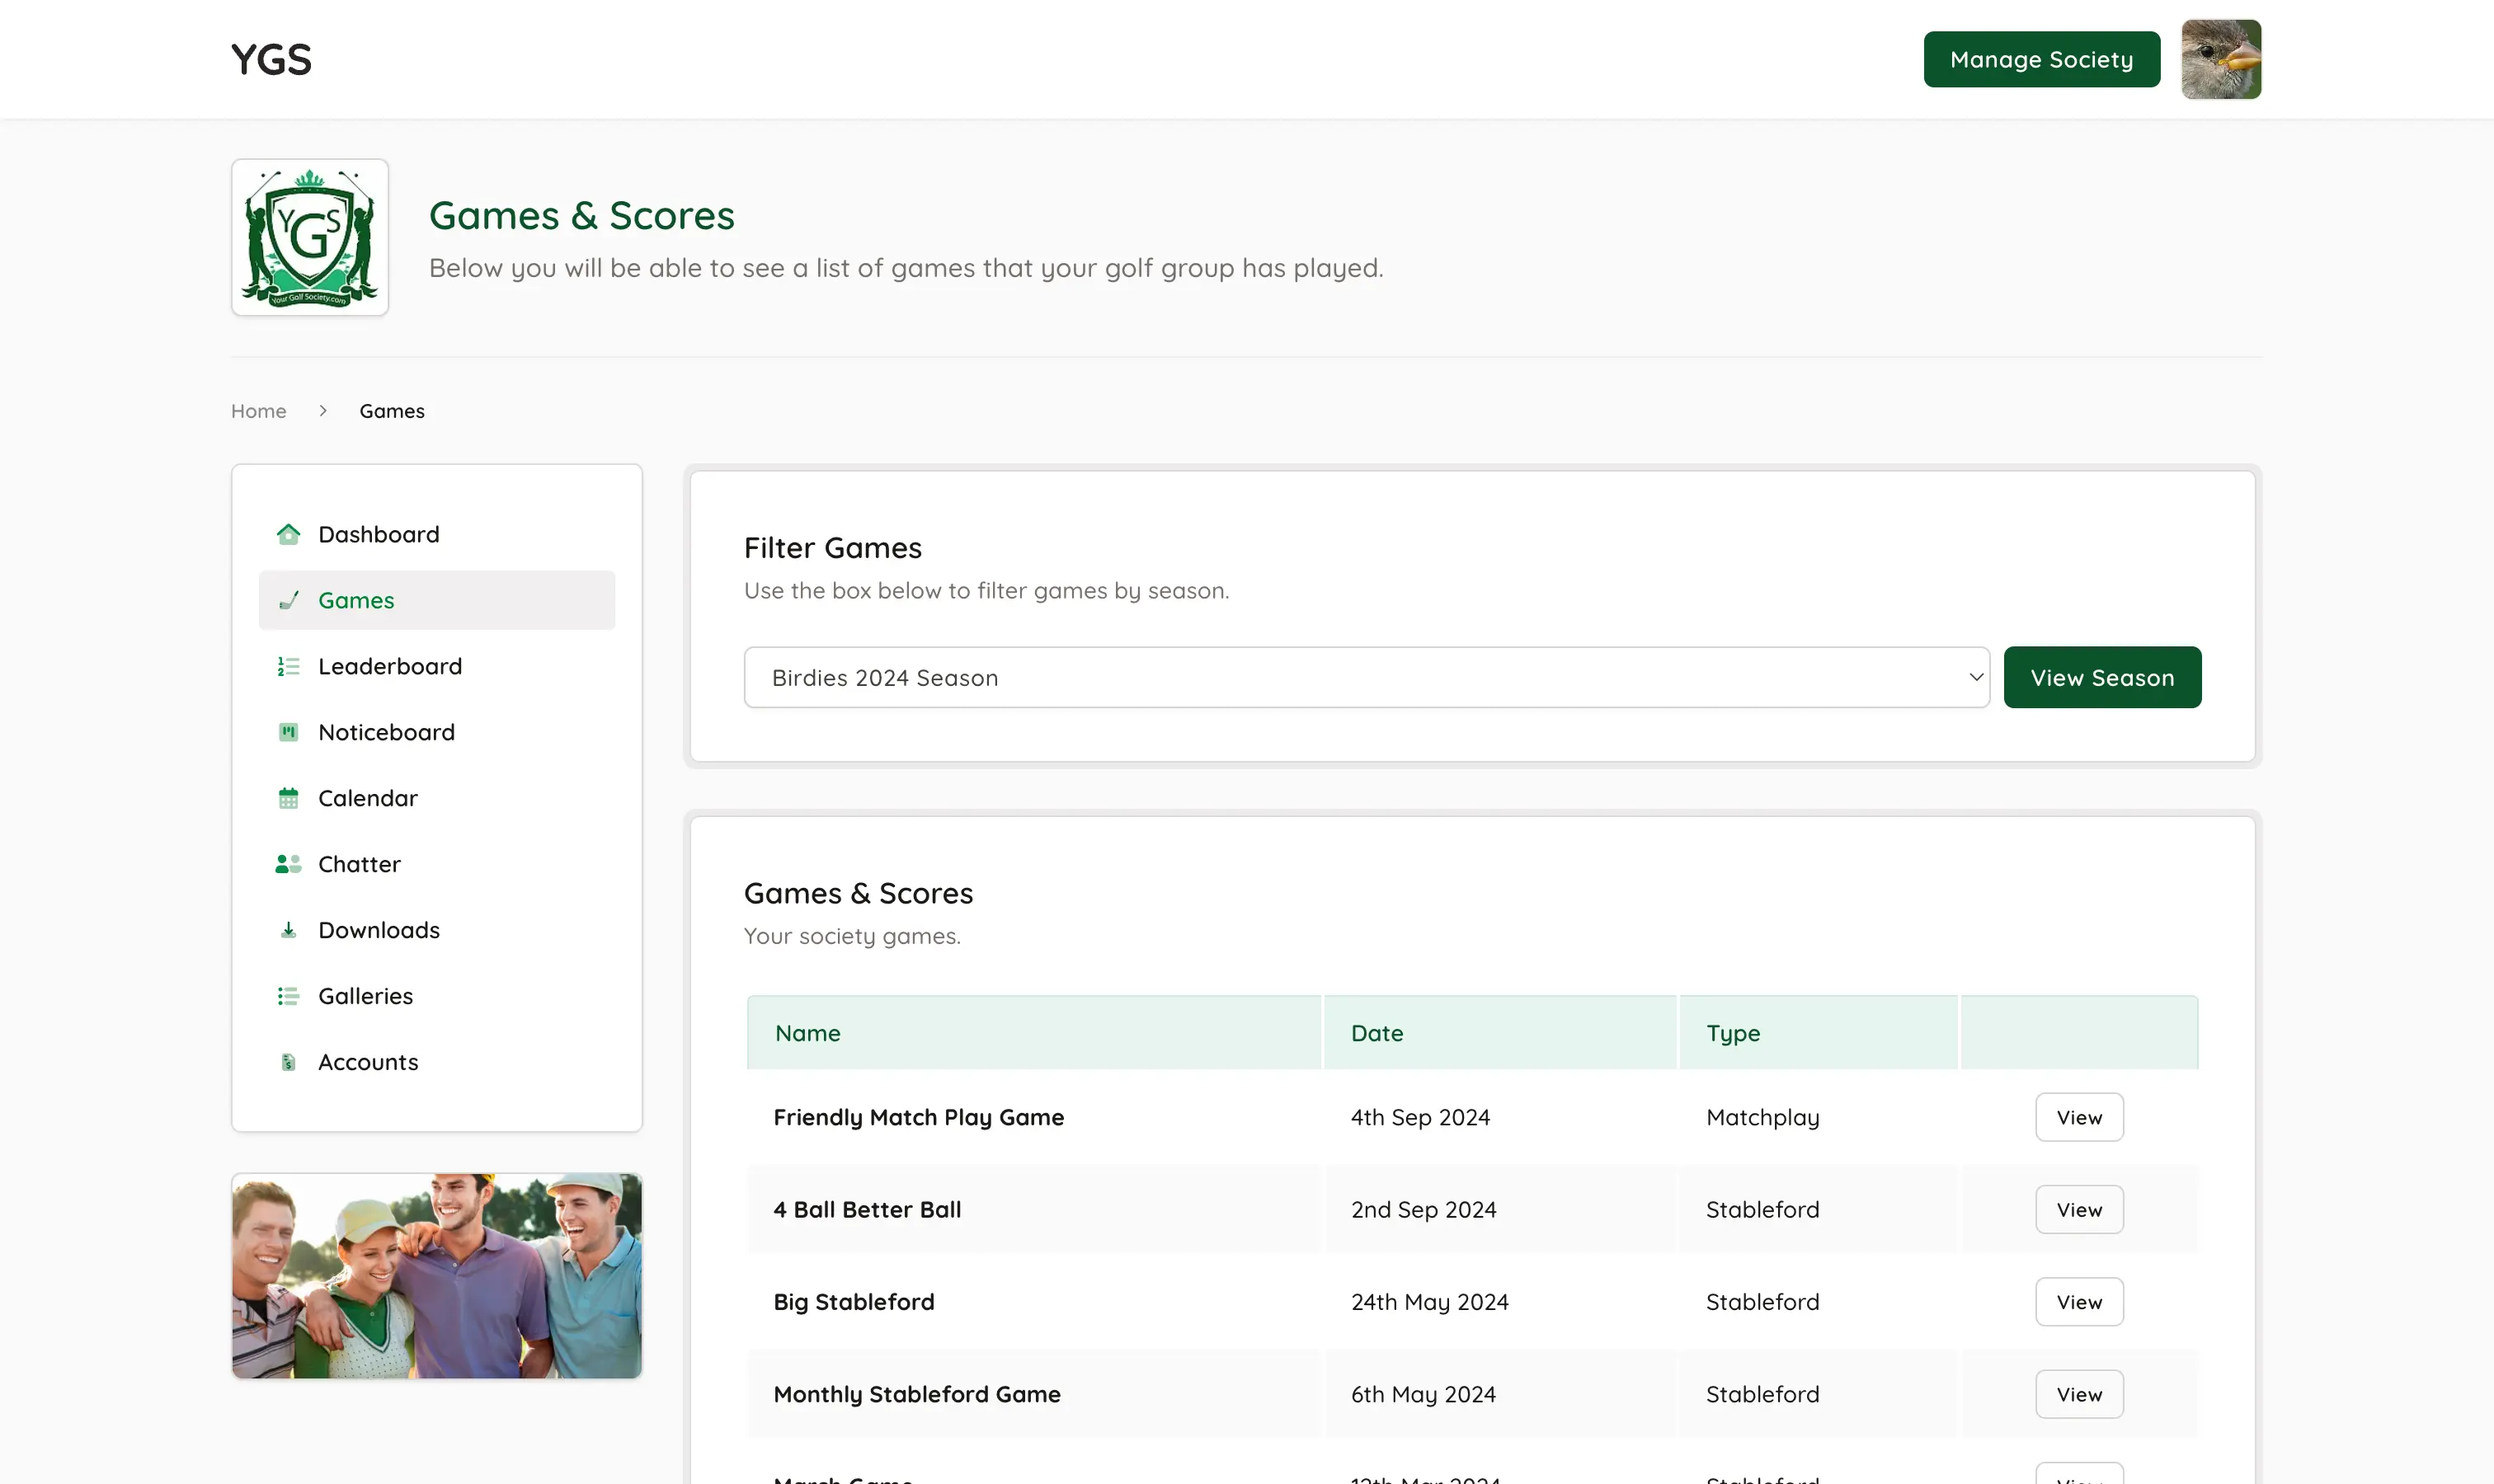Expand the breadcrumb chevron after Home
The width and height of the screenshot is (2494, 1484).
pyautogui.click(x=322, y=410)
